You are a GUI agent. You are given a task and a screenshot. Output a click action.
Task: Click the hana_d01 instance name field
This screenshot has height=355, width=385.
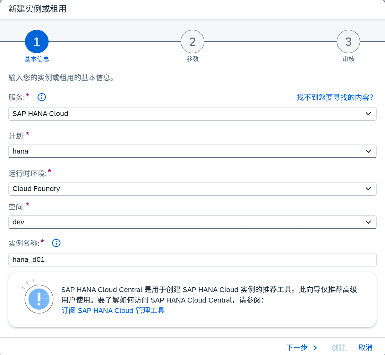pyautogui.click(x=192, y=259)
